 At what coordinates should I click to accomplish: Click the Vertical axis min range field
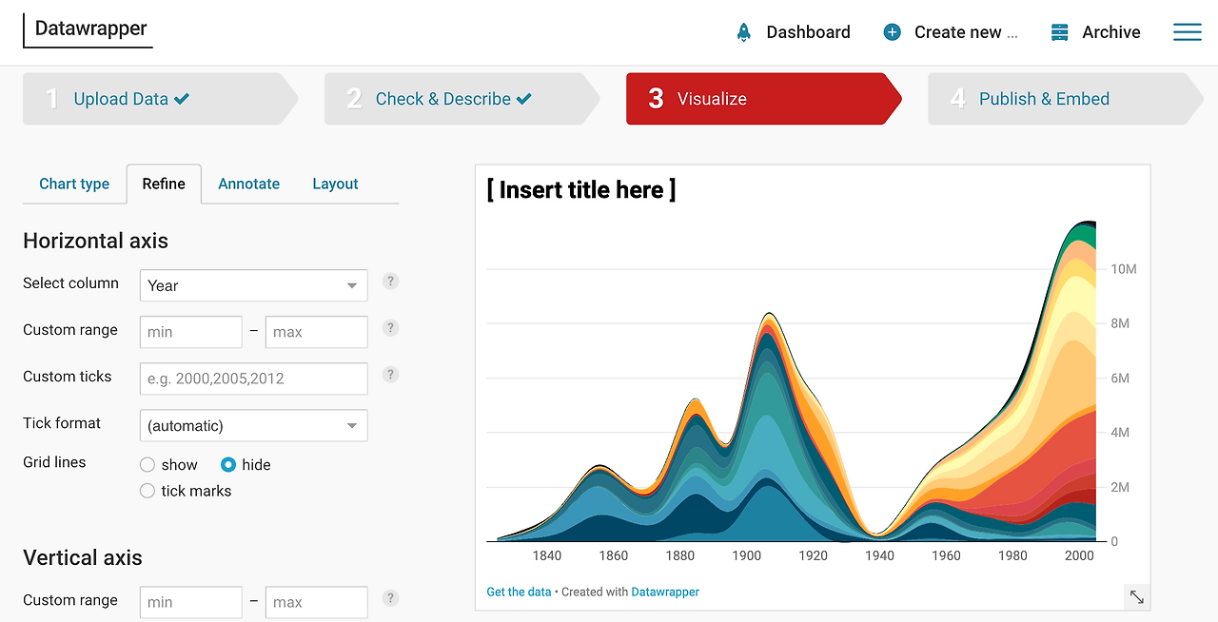[191, 603]
